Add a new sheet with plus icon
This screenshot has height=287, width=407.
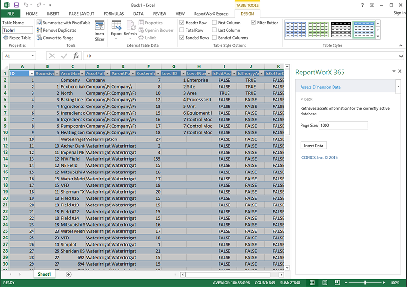pos(69,274)
